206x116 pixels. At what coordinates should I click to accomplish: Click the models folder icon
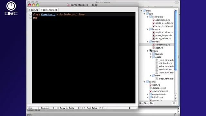(150, 42)
